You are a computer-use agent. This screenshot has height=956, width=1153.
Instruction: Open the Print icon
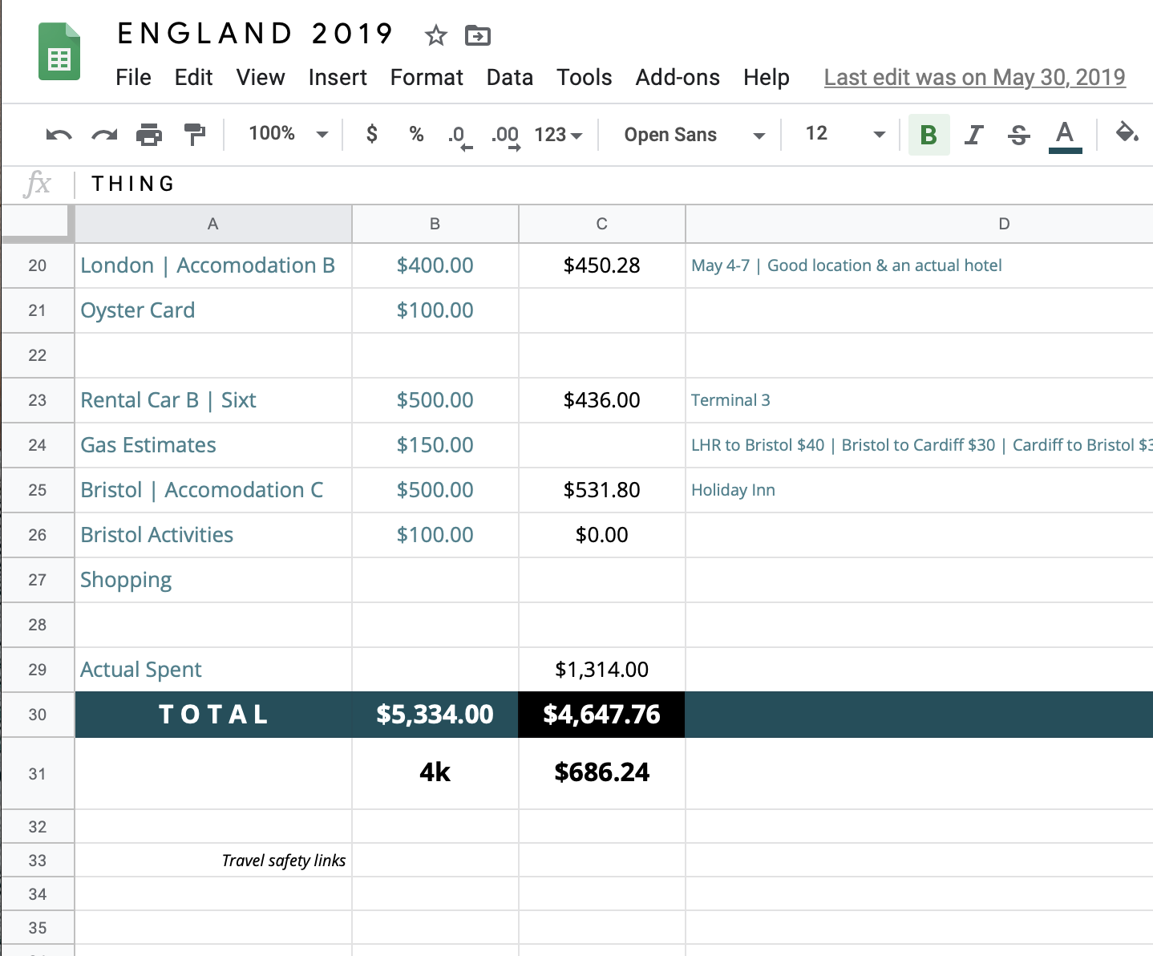pos(150,134)
